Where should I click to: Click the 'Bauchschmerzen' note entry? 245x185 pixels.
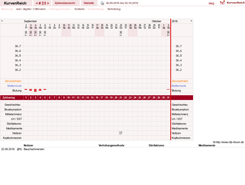[x=34, y=149]
